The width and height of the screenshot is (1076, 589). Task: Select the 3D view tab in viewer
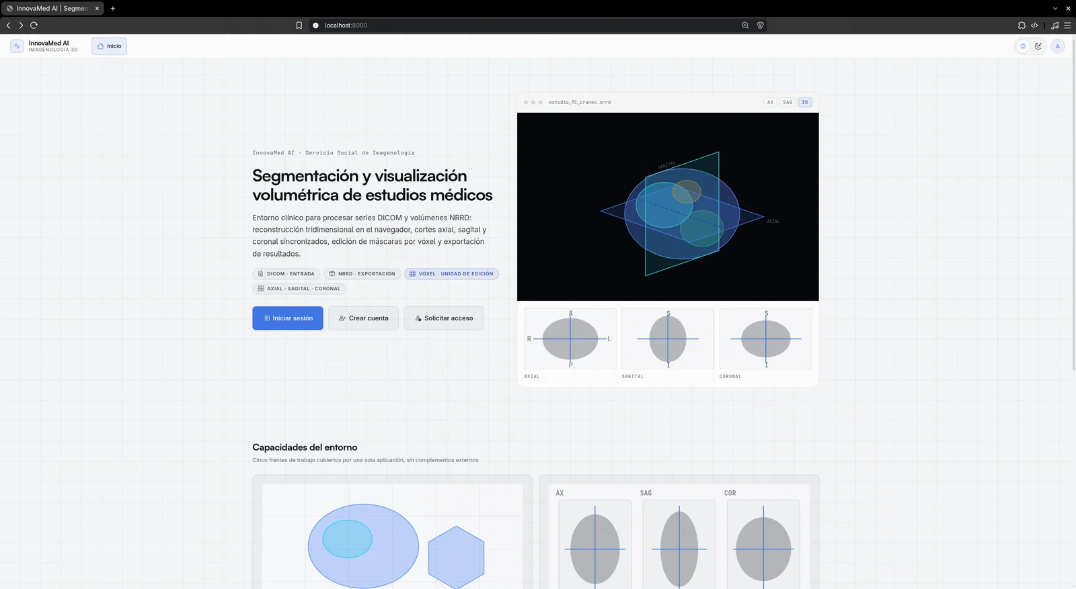(x=805, y=102)
